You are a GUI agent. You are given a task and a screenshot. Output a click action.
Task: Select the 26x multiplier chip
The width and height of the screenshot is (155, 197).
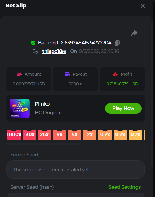click(44, 135)
